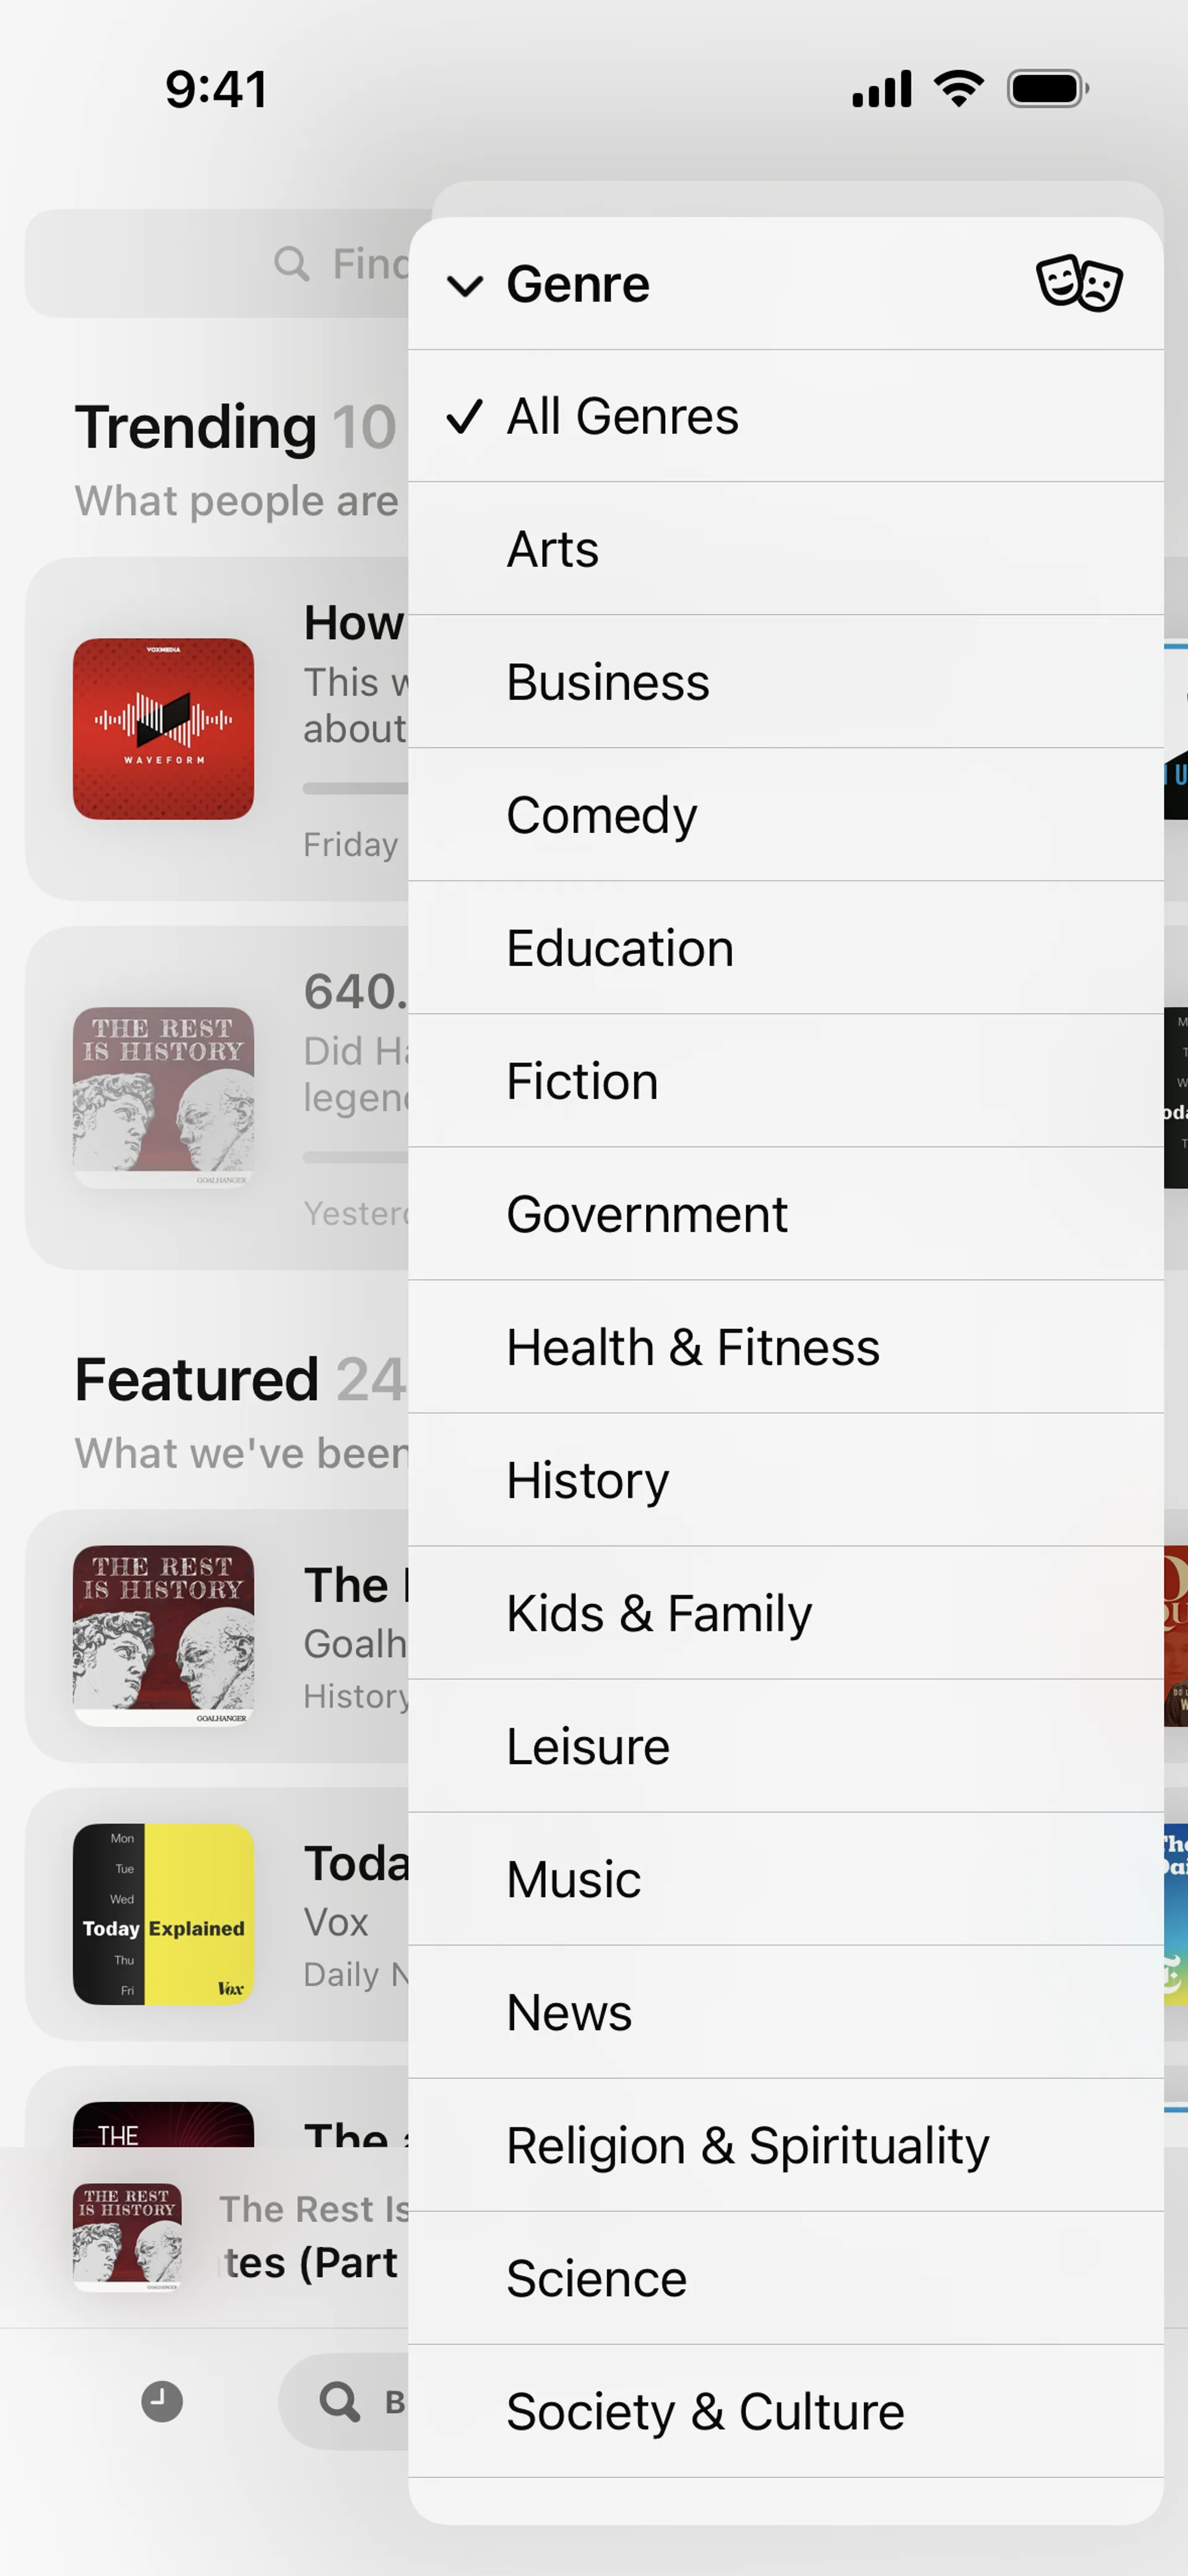
Task: Click the theater masks genre icon
Action: [x=1078, y=284]
